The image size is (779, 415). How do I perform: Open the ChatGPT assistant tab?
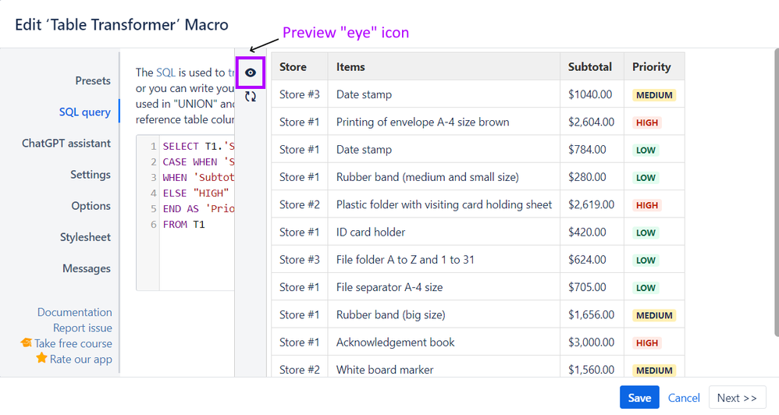click(66, 144)
